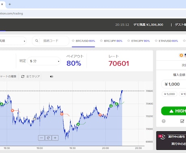Click the refresh icon beside 全てクリア
Screen dimensions: 186x153
(x=23, y=76)
